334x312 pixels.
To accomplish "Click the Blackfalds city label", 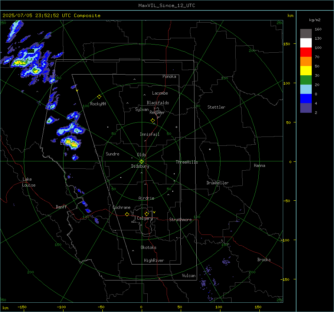I will tap(158, 103).
